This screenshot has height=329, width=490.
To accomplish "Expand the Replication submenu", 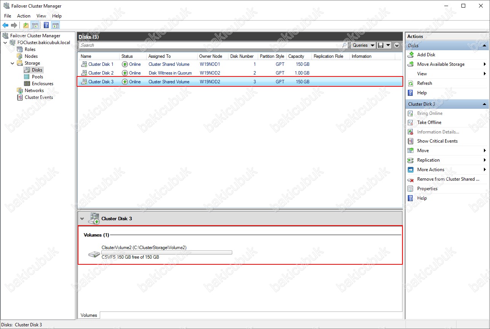I will click(485, 160).
